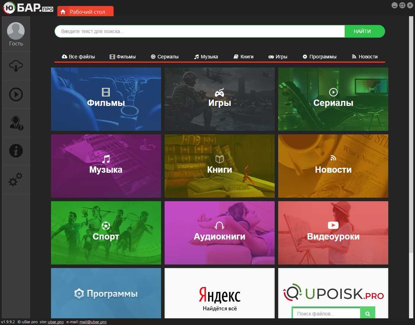The height and width of the screenshot is (325, 415).
Task: Click the Гость user avatar
Action: coord(16,31)
